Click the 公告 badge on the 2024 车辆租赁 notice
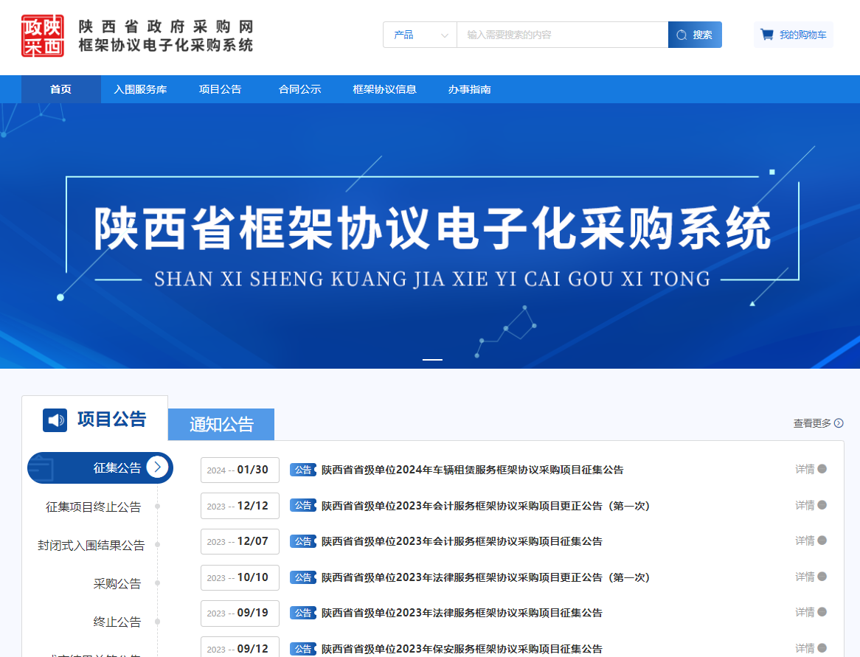The width and height of the screenshot is (860, 657). pos(303,469)
